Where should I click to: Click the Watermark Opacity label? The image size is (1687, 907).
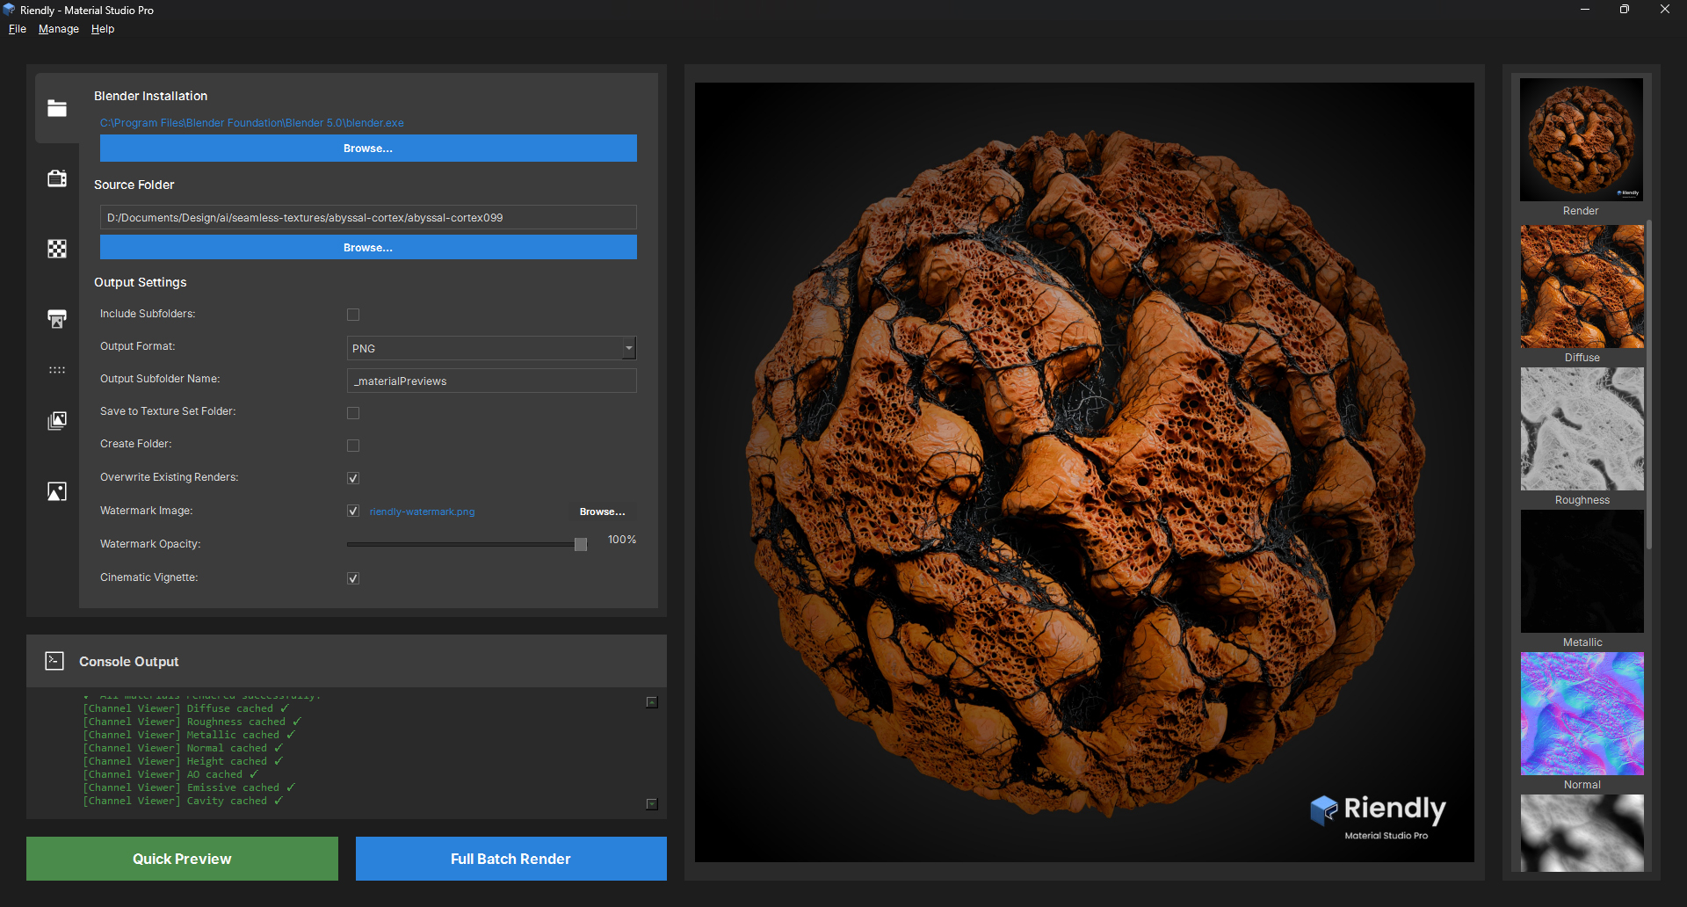pyautogui.click(x=150, y=544)
